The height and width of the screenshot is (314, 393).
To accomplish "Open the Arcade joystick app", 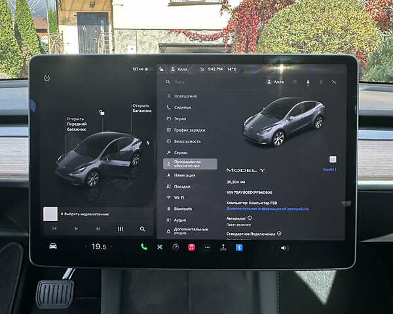I will [223, 247].
